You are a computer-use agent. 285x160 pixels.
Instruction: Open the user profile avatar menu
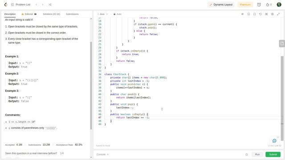279,4
